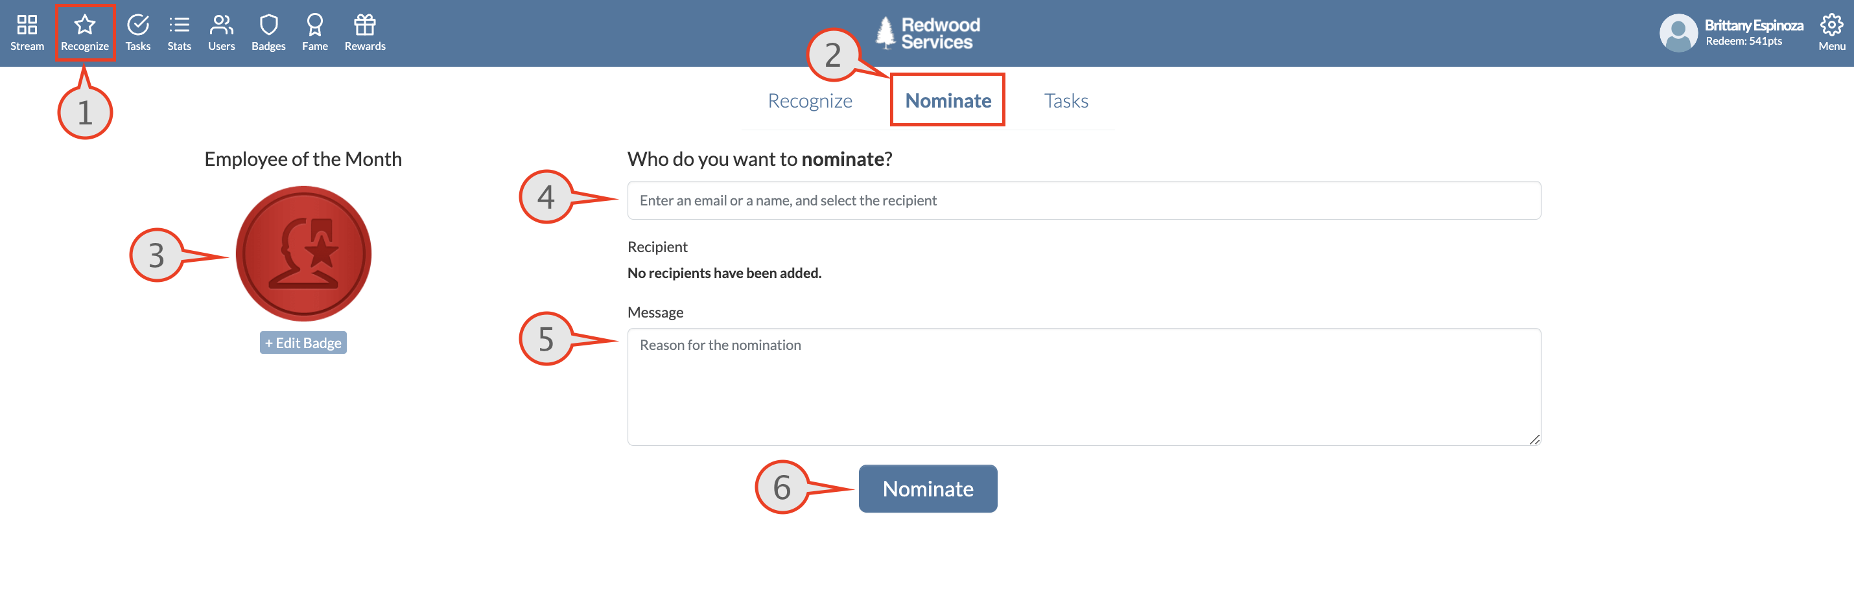Focus the recipient email or name field
The width and height of the screenshot is (1854, 604).
click(x=1084, y=200)
